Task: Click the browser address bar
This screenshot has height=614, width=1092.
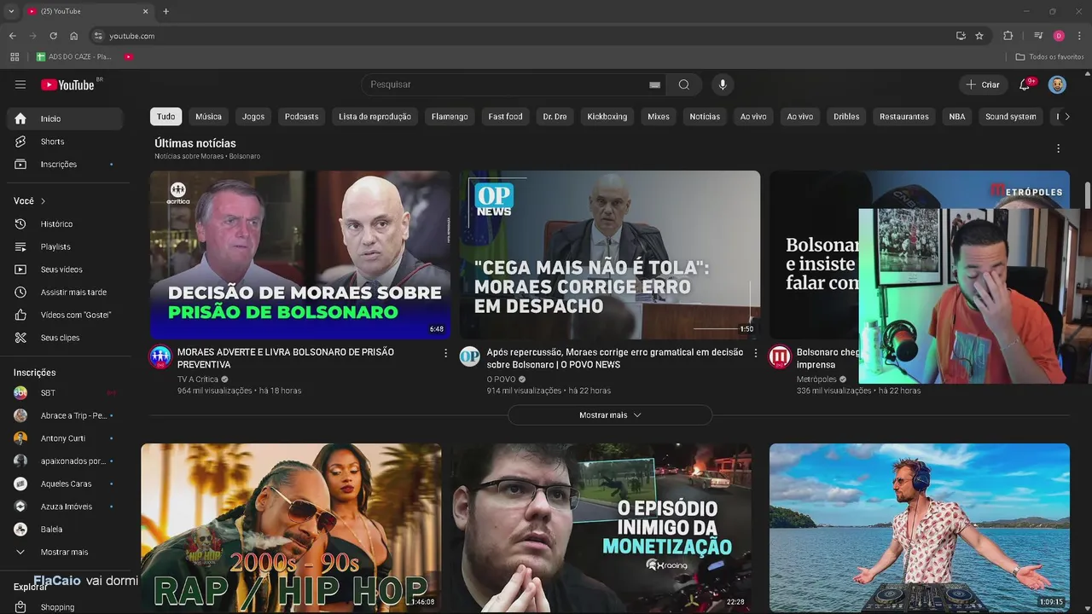Action: [x=520, y=36]
